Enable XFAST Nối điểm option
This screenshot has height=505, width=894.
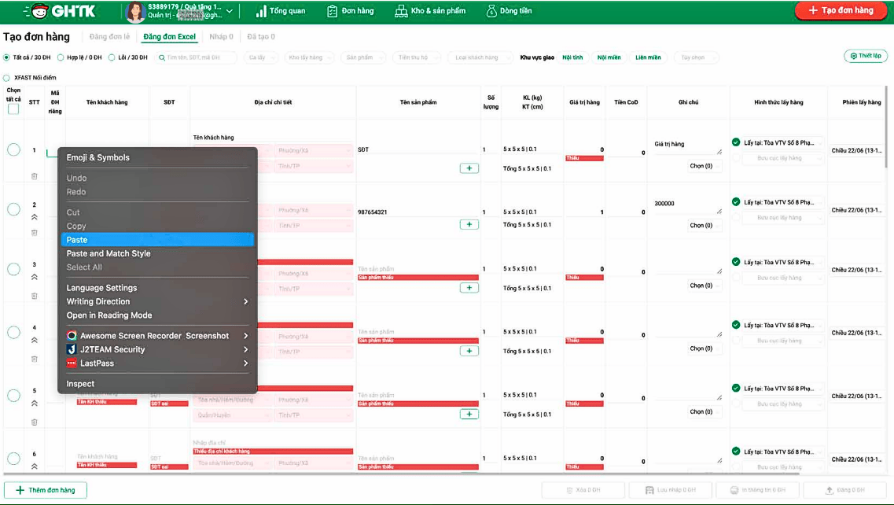[x=7, y=78]
